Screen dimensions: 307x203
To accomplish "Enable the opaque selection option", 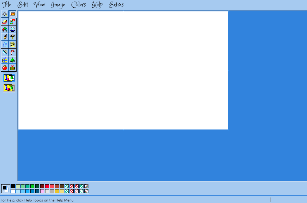I will pyautogui.click(x=9, y=78).
